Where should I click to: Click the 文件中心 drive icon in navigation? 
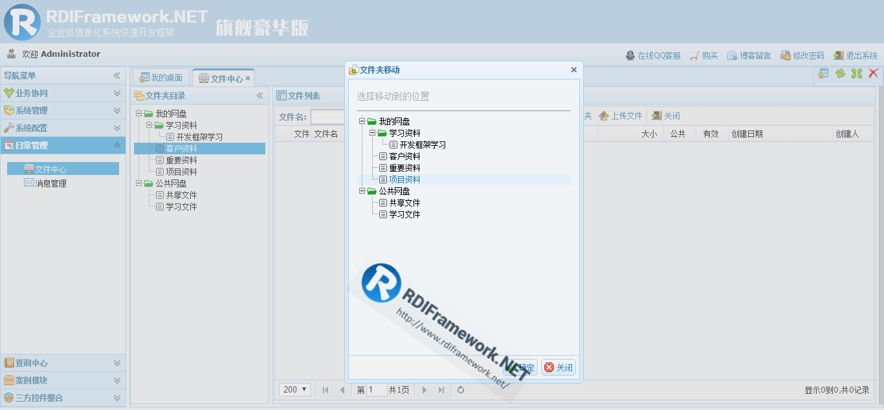coord(29,169)
